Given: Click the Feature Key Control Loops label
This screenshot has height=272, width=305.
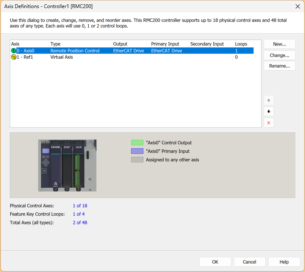Looking at the screenshot, I should pos(38,214).
